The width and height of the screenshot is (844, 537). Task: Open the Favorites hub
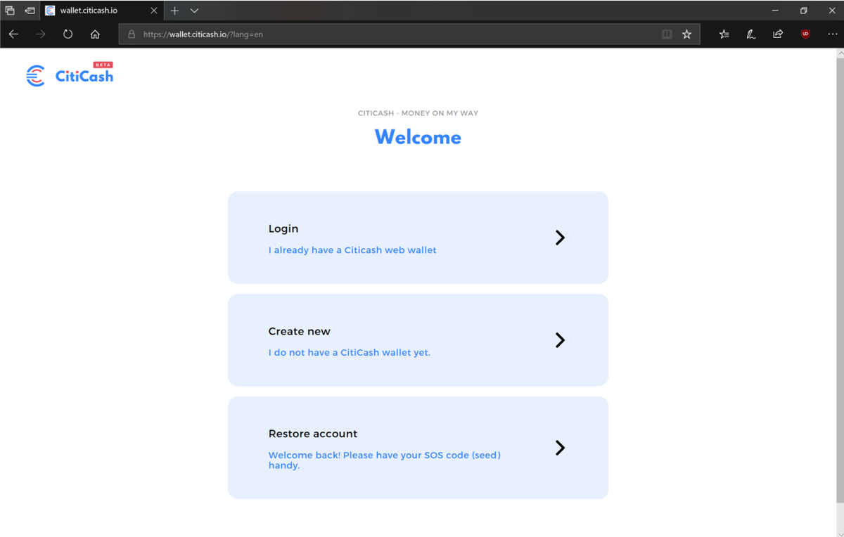(x=724, y=33)
